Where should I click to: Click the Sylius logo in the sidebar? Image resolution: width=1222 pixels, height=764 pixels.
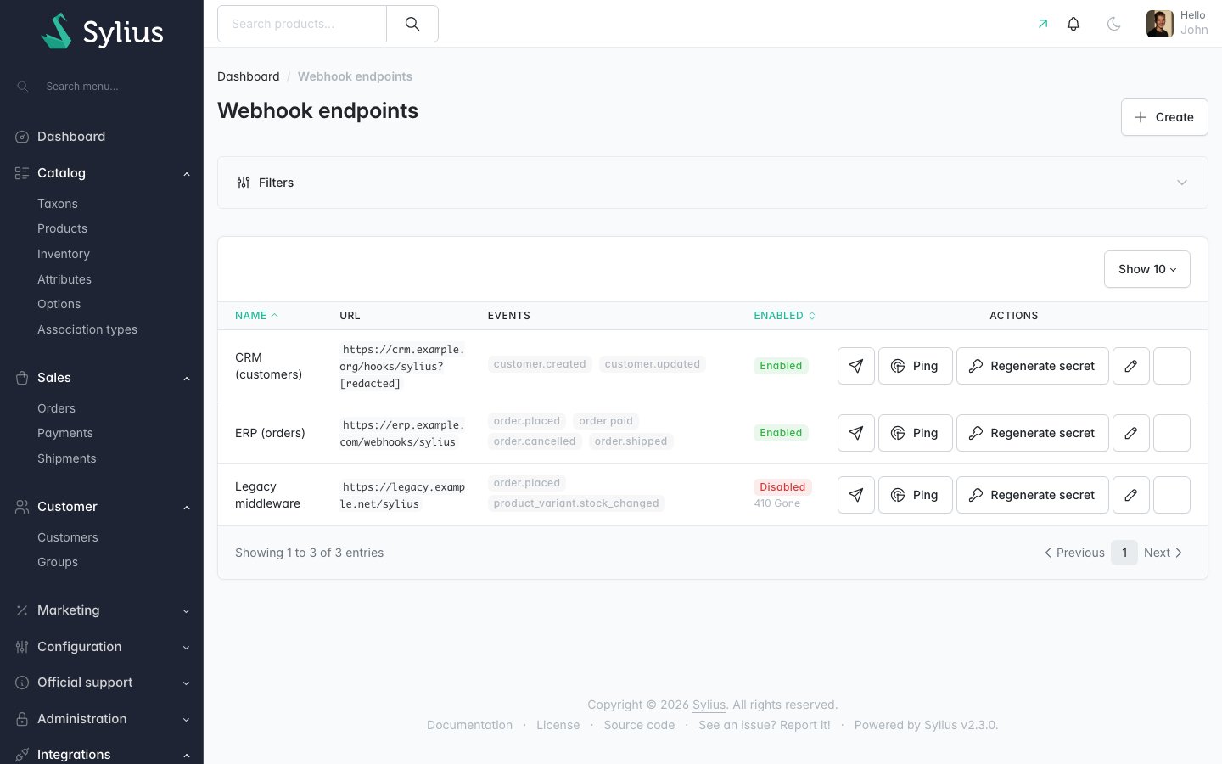tap(102, 31)
